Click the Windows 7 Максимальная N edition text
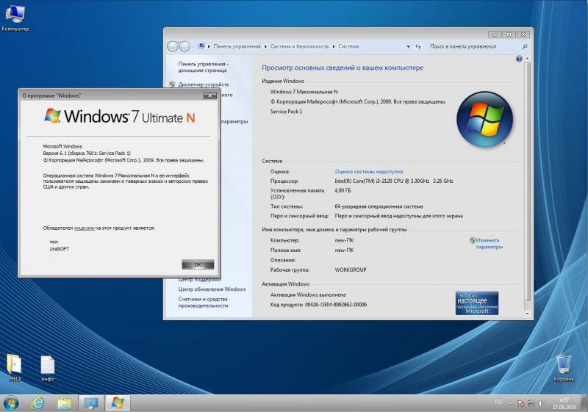The height and width of the screenshot is (412, 588). 304,92
